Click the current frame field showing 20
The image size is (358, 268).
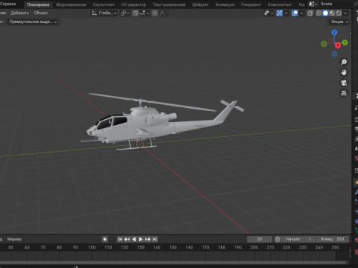260,239
